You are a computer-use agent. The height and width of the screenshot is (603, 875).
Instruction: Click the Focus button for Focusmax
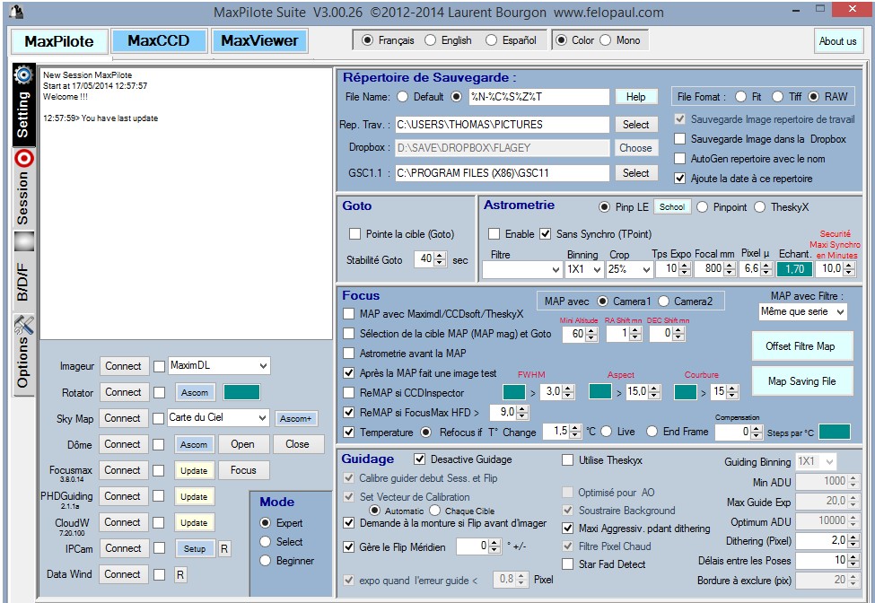coord(243,470)
